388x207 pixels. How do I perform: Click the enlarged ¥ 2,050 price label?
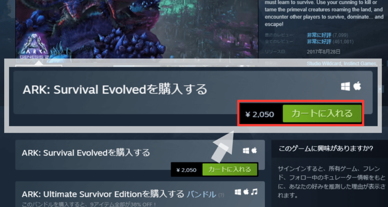click(260, 114)
